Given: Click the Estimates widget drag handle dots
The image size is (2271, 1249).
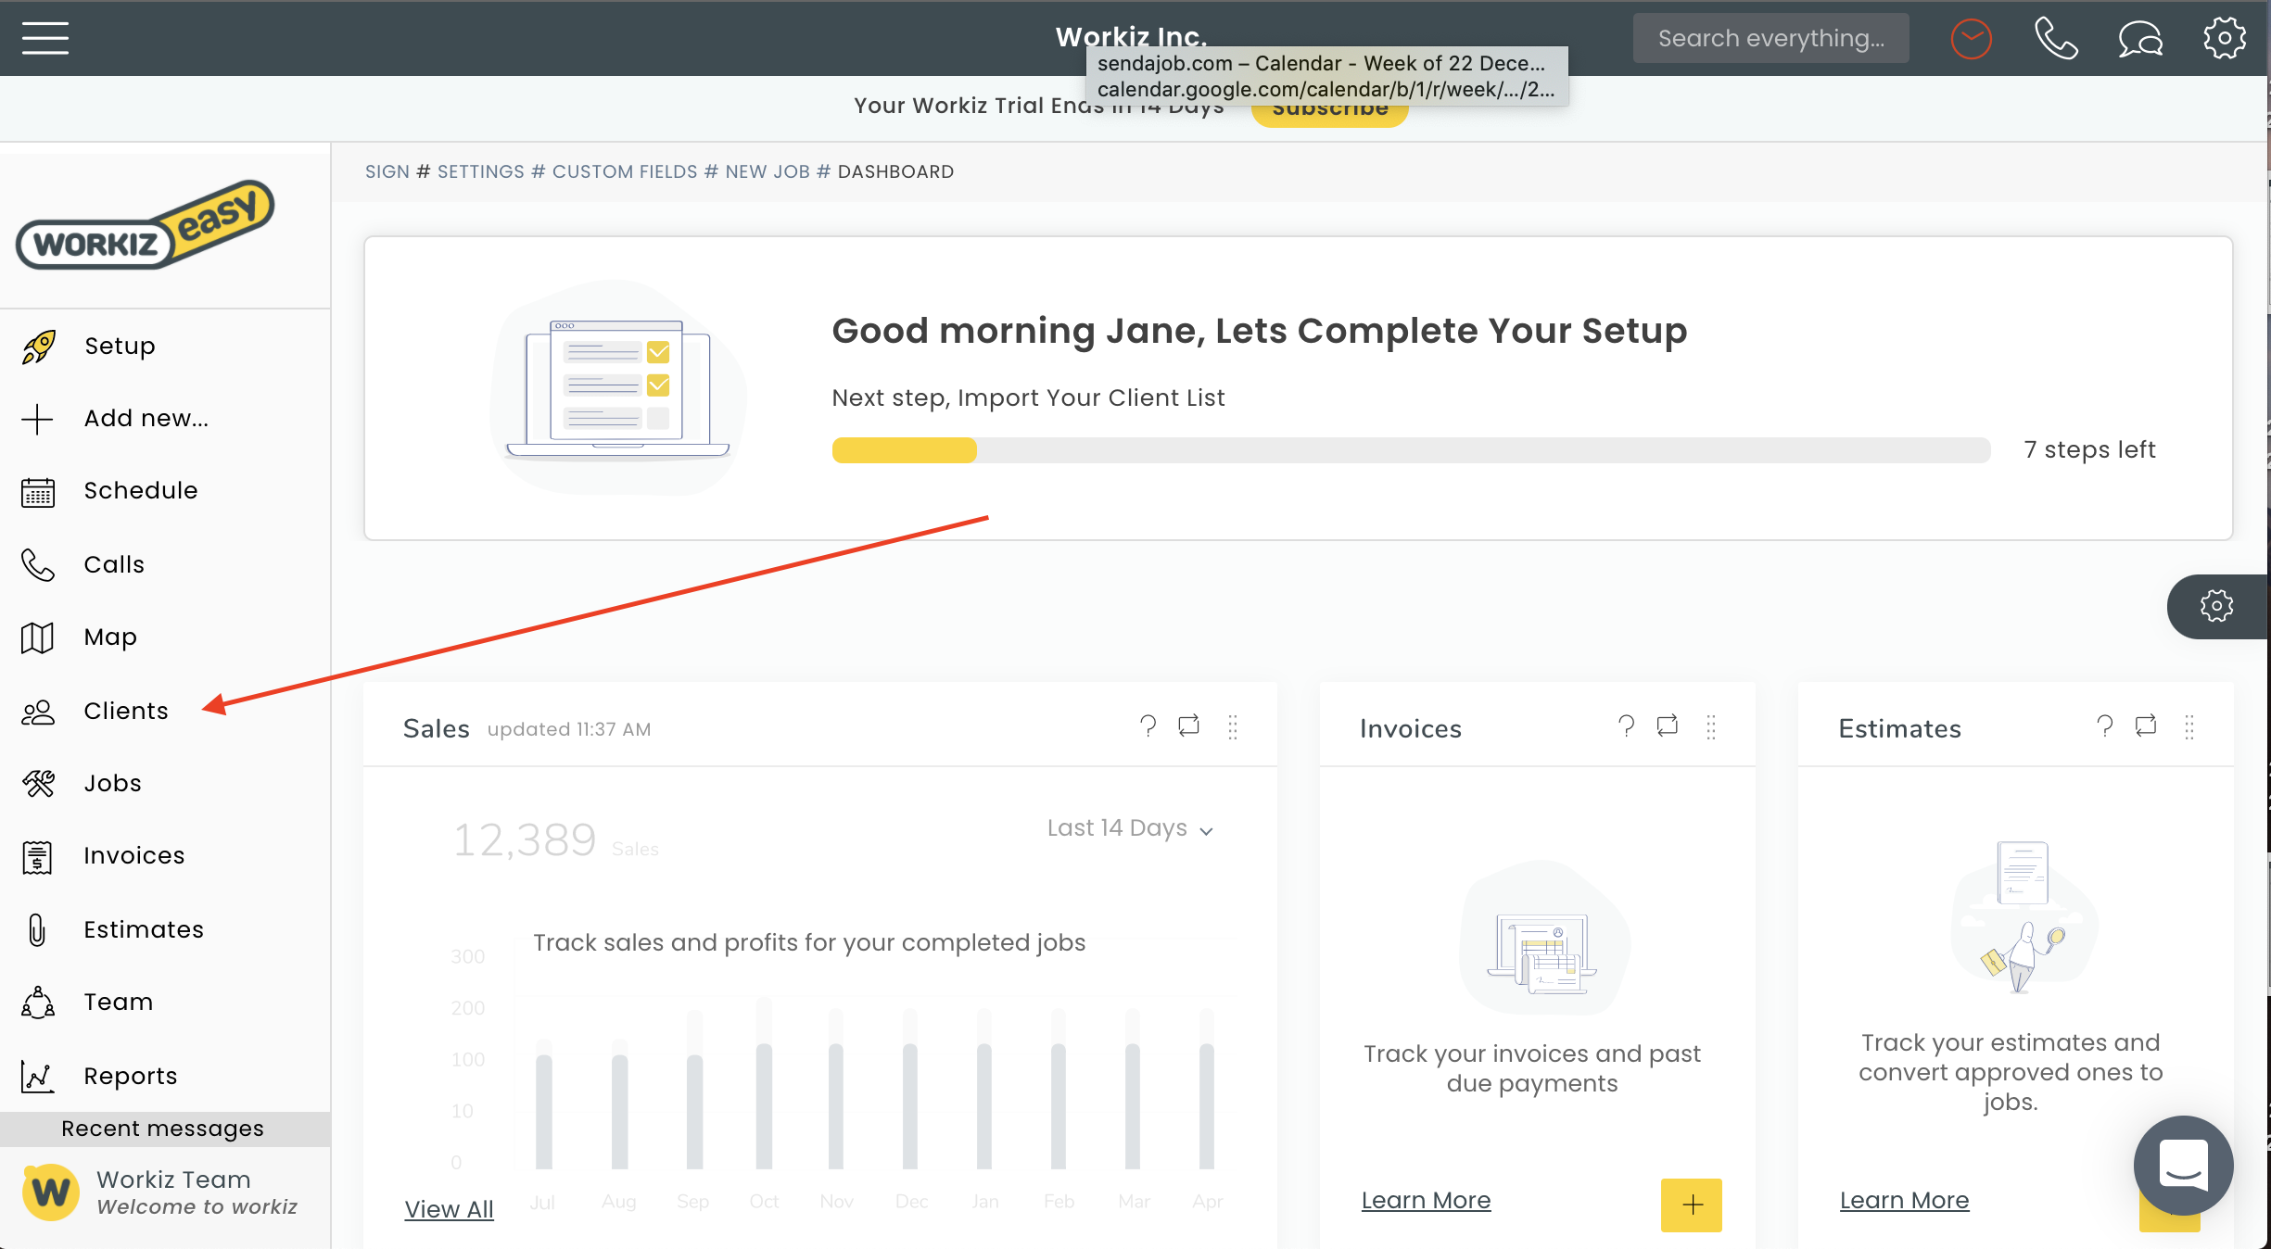Looking at the screenshot, I should click(x=2189, y=727).
